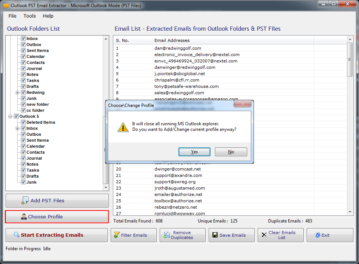Screen dimensions: 359x264
Task: Confirm with the Yes button
Action: [x=194, y=152]
